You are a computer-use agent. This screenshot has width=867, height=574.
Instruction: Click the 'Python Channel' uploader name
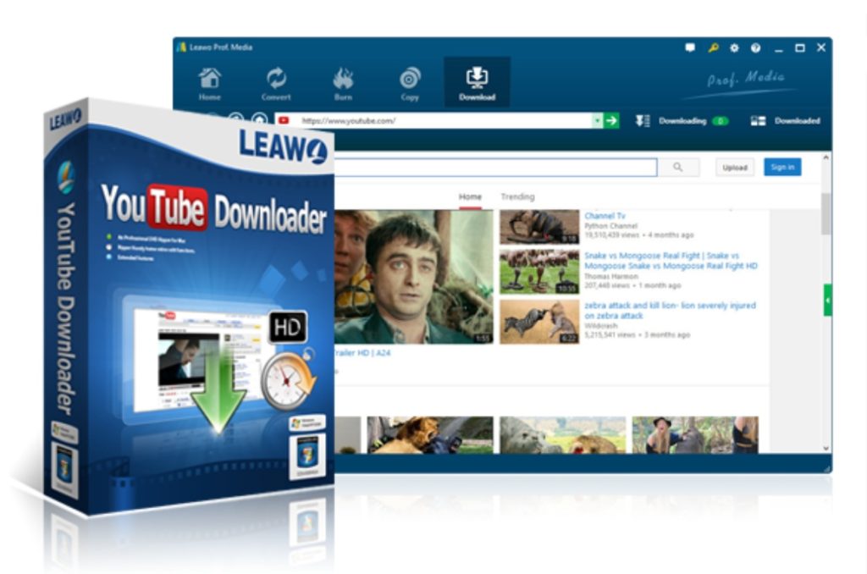pos(611,225)
